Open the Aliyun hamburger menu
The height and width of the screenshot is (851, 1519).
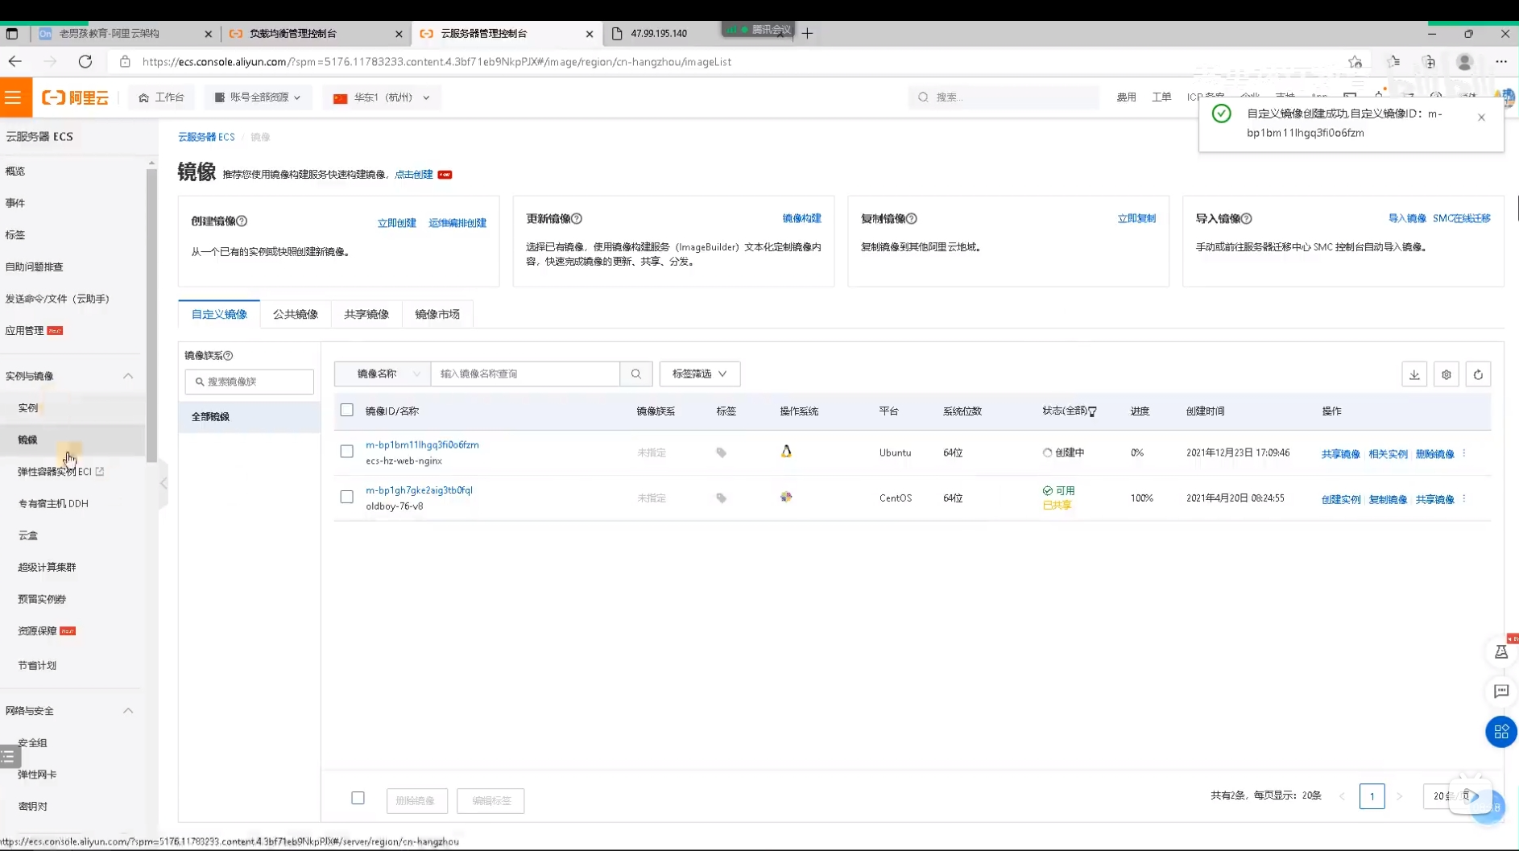14,97
